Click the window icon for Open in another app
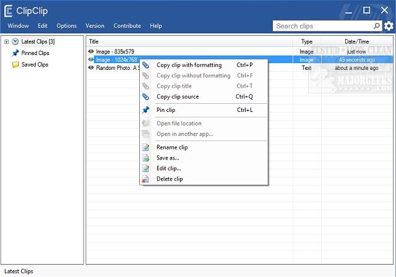Image resolution: width=396 pixels, height=277 pixels. coord(145,134)
